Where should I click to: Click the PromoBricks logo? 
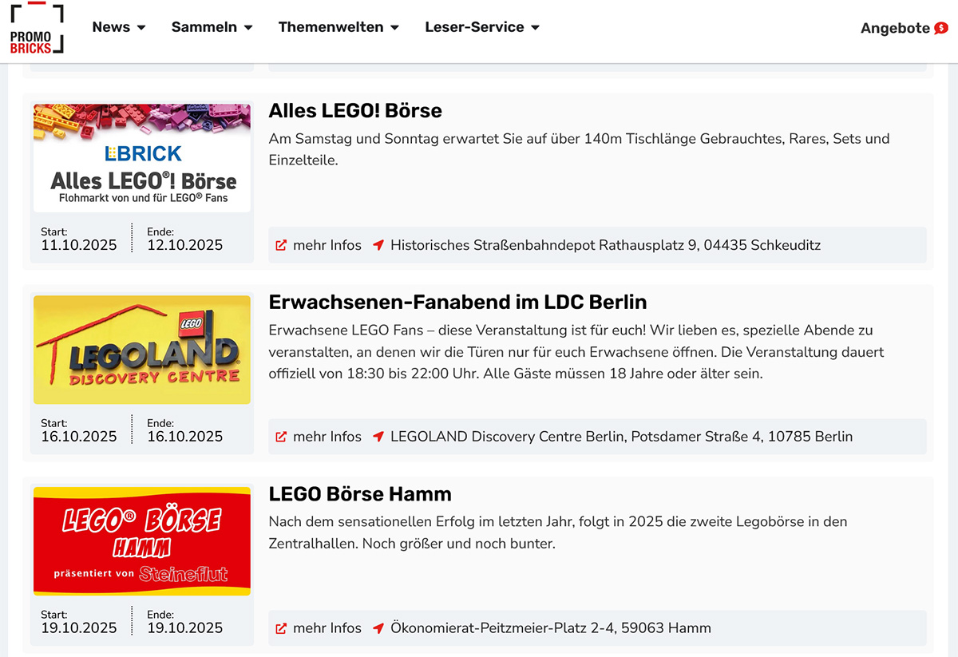point(37,29)
